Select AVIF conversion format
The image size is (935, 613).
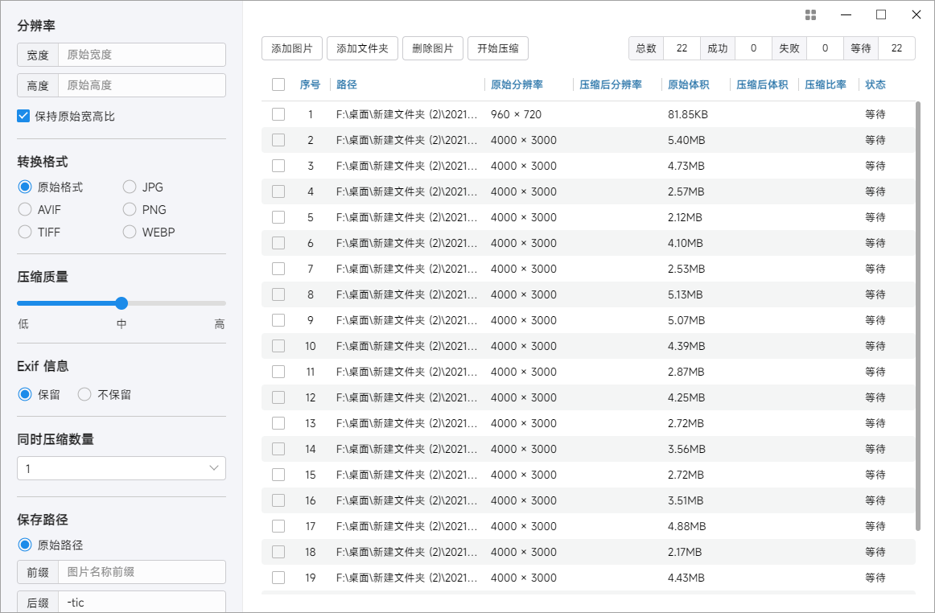click(x=24, y=210)
